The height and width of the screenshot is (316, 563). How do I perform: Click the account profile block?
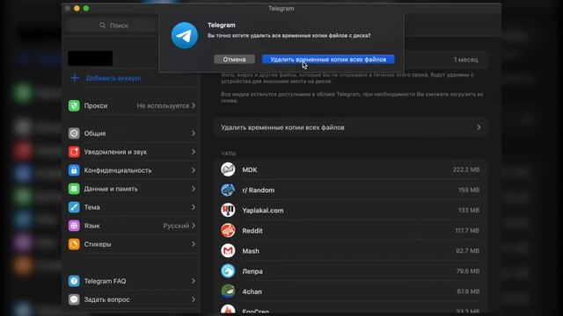(x=90, y=59)
